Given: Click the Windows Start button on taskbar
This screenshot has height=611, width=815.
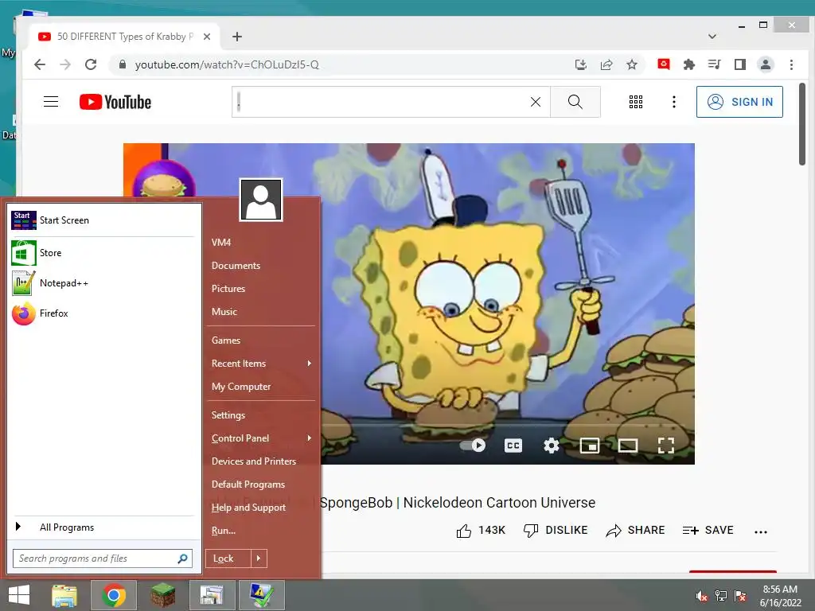Looking at the screenshot, I should click(x=19, y=595).
